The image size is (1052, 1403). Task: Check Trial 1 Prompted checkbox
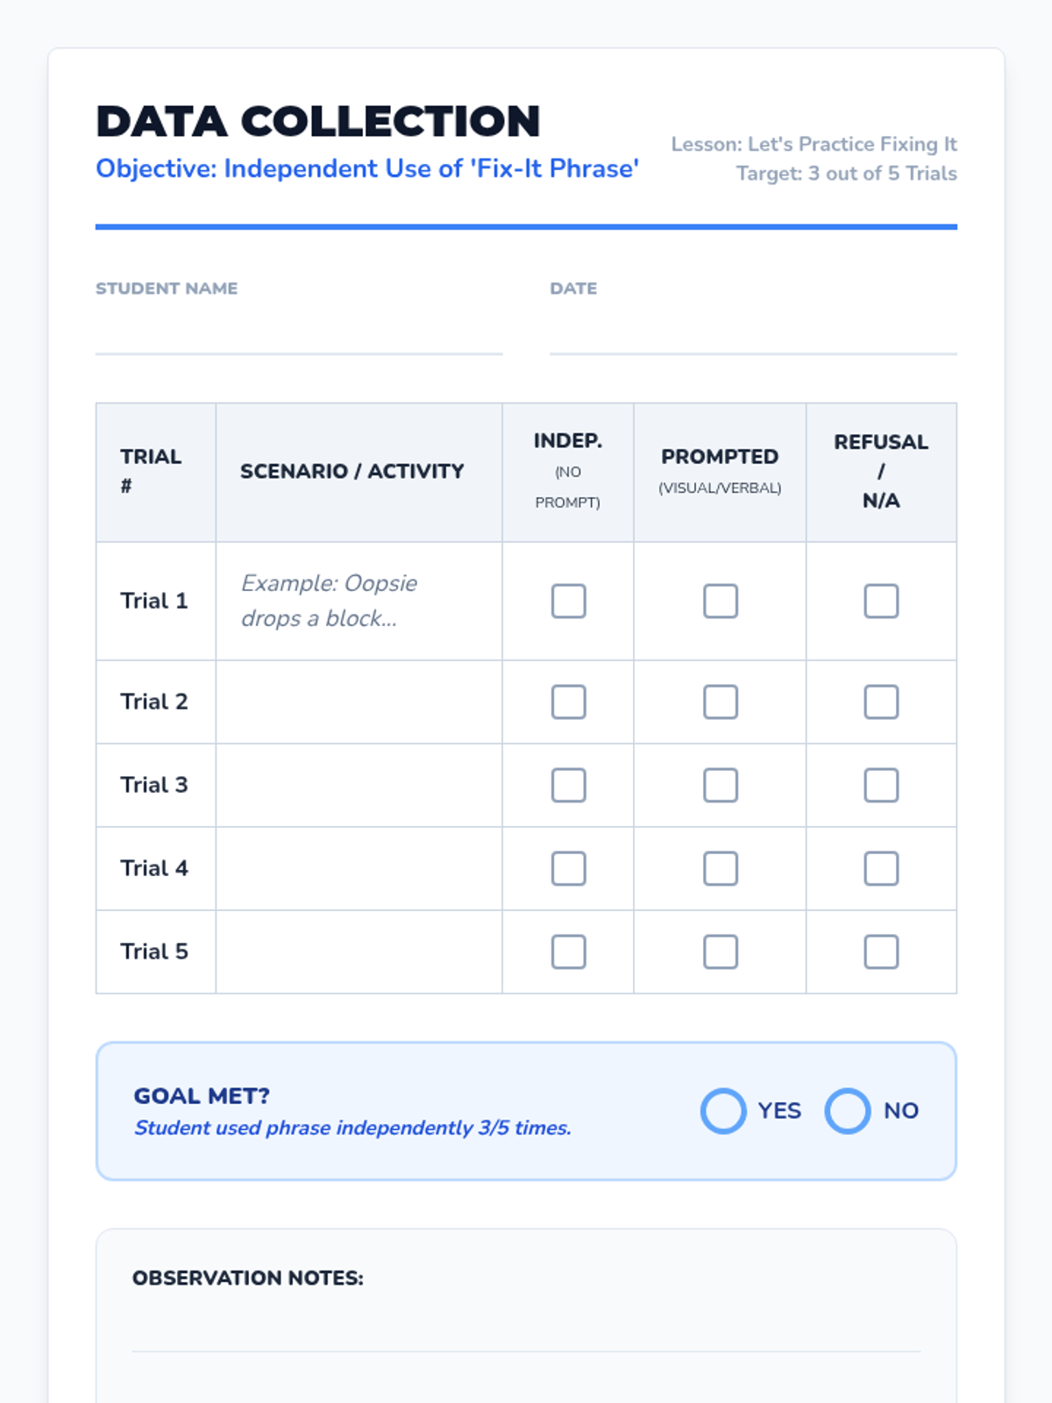[720, 602]
